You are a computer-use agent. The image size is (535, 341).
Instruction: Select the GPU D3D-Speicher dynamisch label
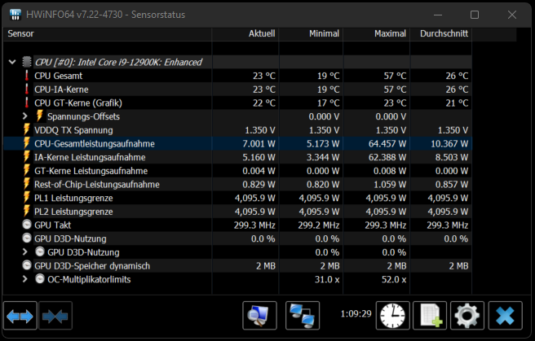(x=92, y=266)
